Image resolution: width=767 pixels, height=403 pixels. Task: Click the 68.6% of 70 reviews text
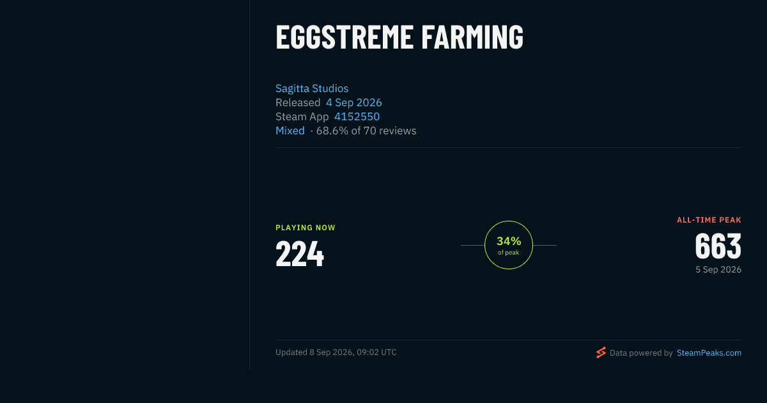[366, 130]
